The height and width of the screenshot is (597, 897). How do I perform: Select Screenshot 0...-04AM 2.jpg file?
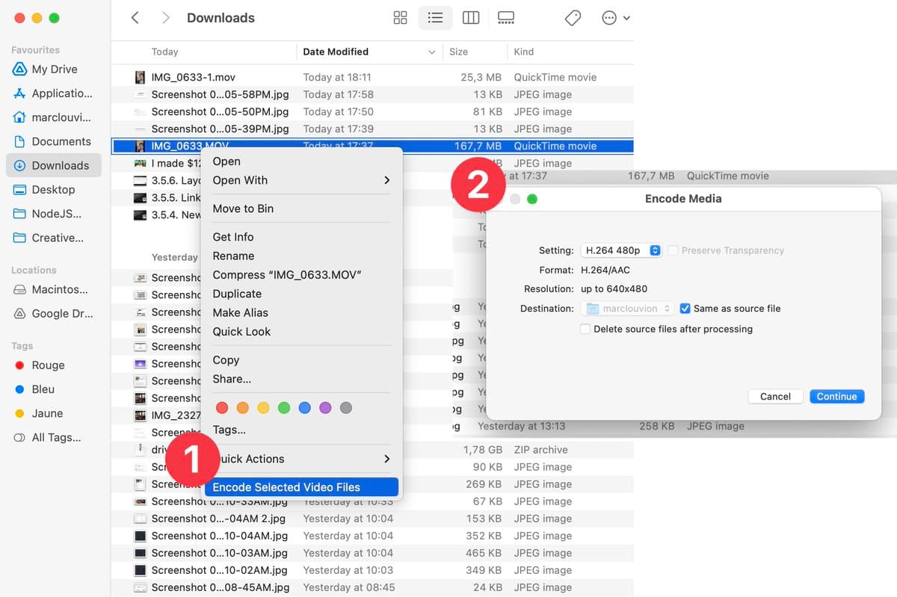(x=219, y=519)
